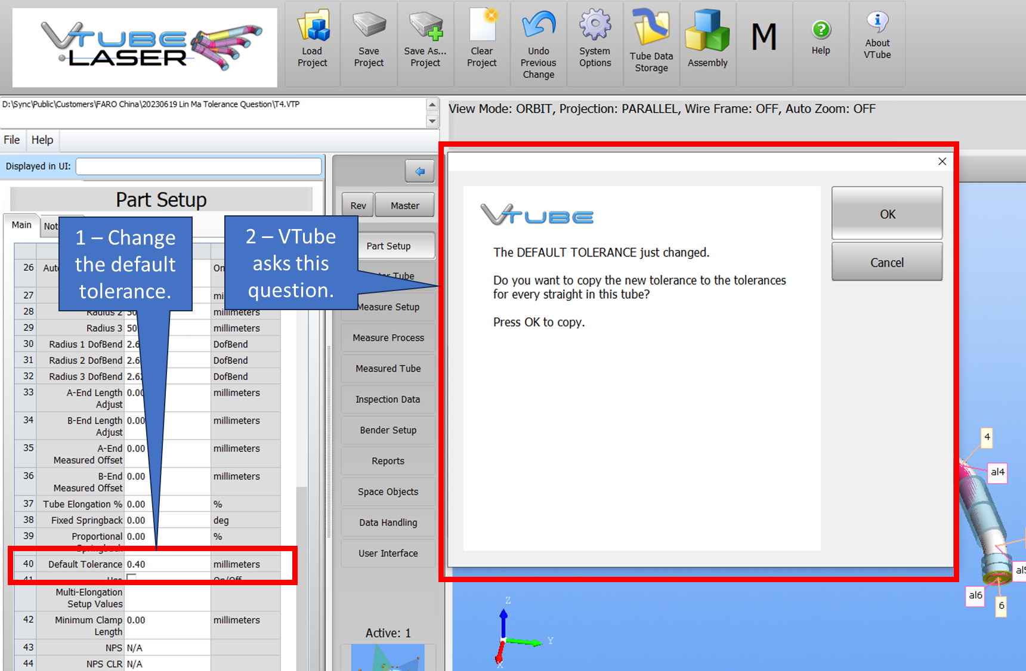Click the al6 label in 3D view

click(x=975, y=595)
